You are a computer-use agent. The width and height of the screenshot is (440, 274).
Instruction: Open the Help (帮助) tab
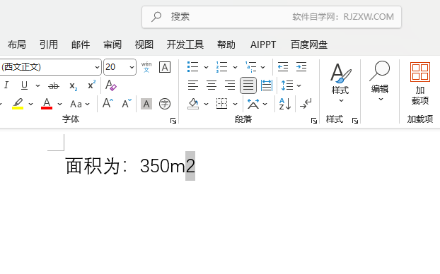click(x=226, y=44)
